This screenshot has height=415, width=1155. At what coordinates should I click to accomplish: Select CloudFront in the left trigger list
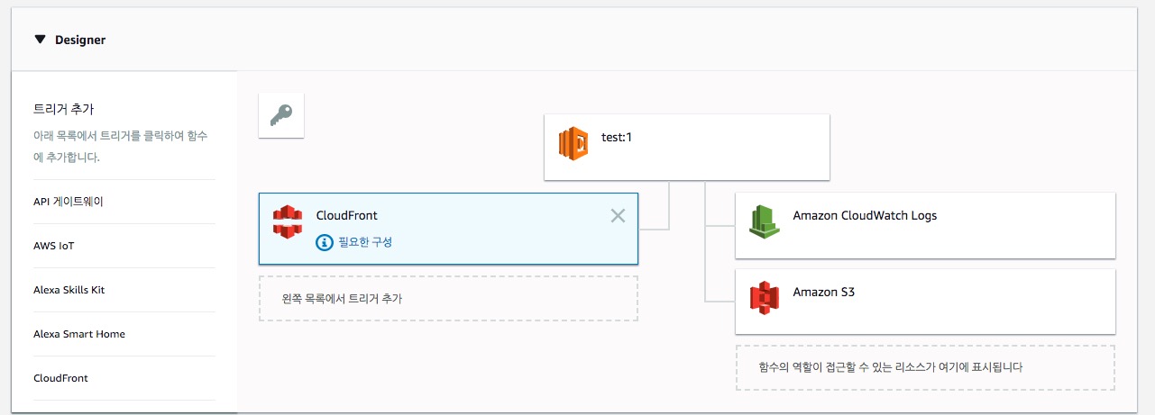pos(61,378)
